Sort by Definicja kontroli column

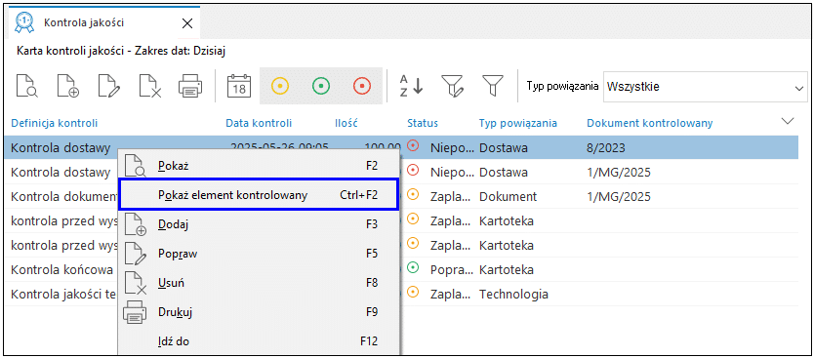(55, 124)
